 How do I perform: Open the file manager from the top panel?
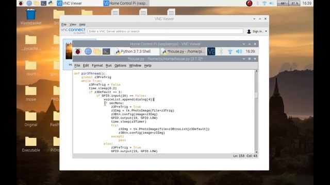coord(36,3)
